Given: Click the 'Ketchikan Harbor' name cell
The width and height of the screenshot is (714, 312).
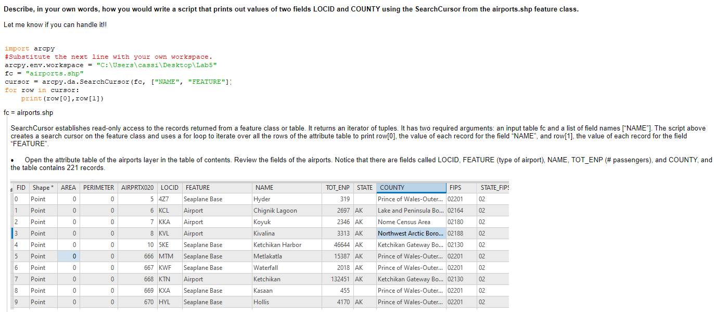Looking at the screenshot, I should [x=287, y=245].
